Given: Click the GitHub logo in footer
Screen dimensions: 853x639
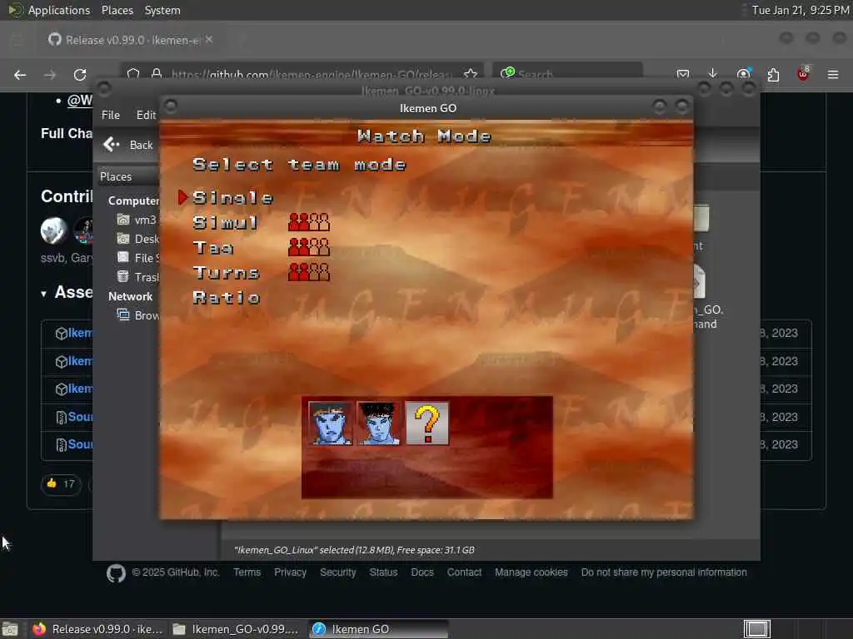Looking at the screenshot, I should tap(116, 572).
